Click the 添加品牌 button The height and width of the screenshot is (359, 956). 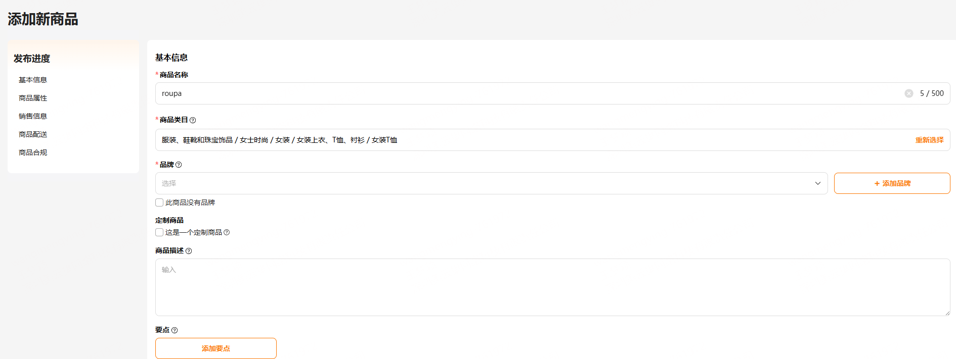pyautogui.click(x=892, y=183)
